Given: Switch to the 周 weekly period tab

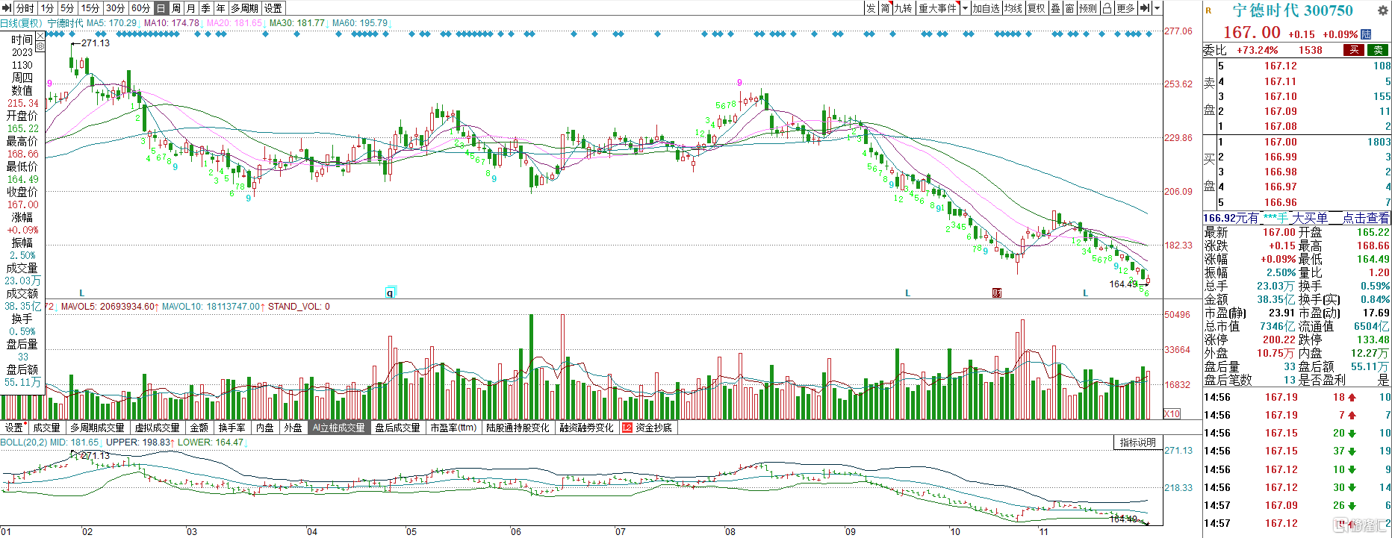Looking at the screenshot, I should pyautogui.click(x=176, y=8).
